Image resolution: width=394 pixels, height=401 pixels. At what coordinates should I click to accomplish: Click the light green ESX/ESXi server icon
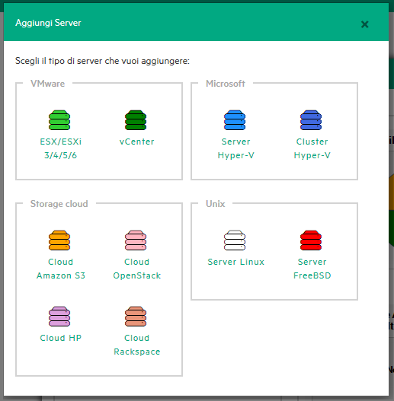pos(59,120)
